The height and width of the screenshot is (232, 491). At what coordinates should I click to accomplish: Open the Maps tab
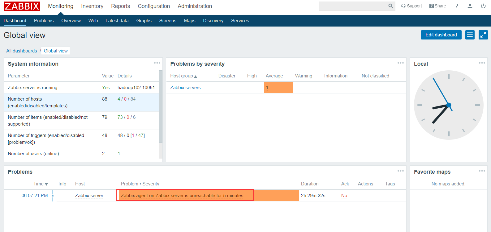point(190,21)
